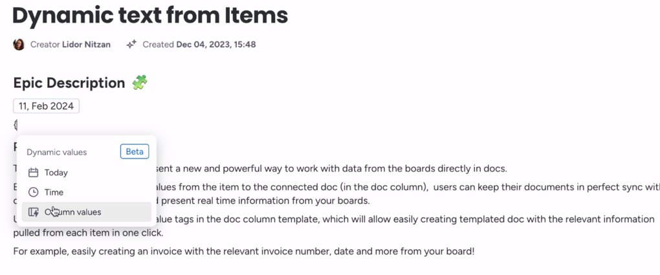660x275 pixels.
Task: Click the Beta badge
Action: click(x=135, y=151)
